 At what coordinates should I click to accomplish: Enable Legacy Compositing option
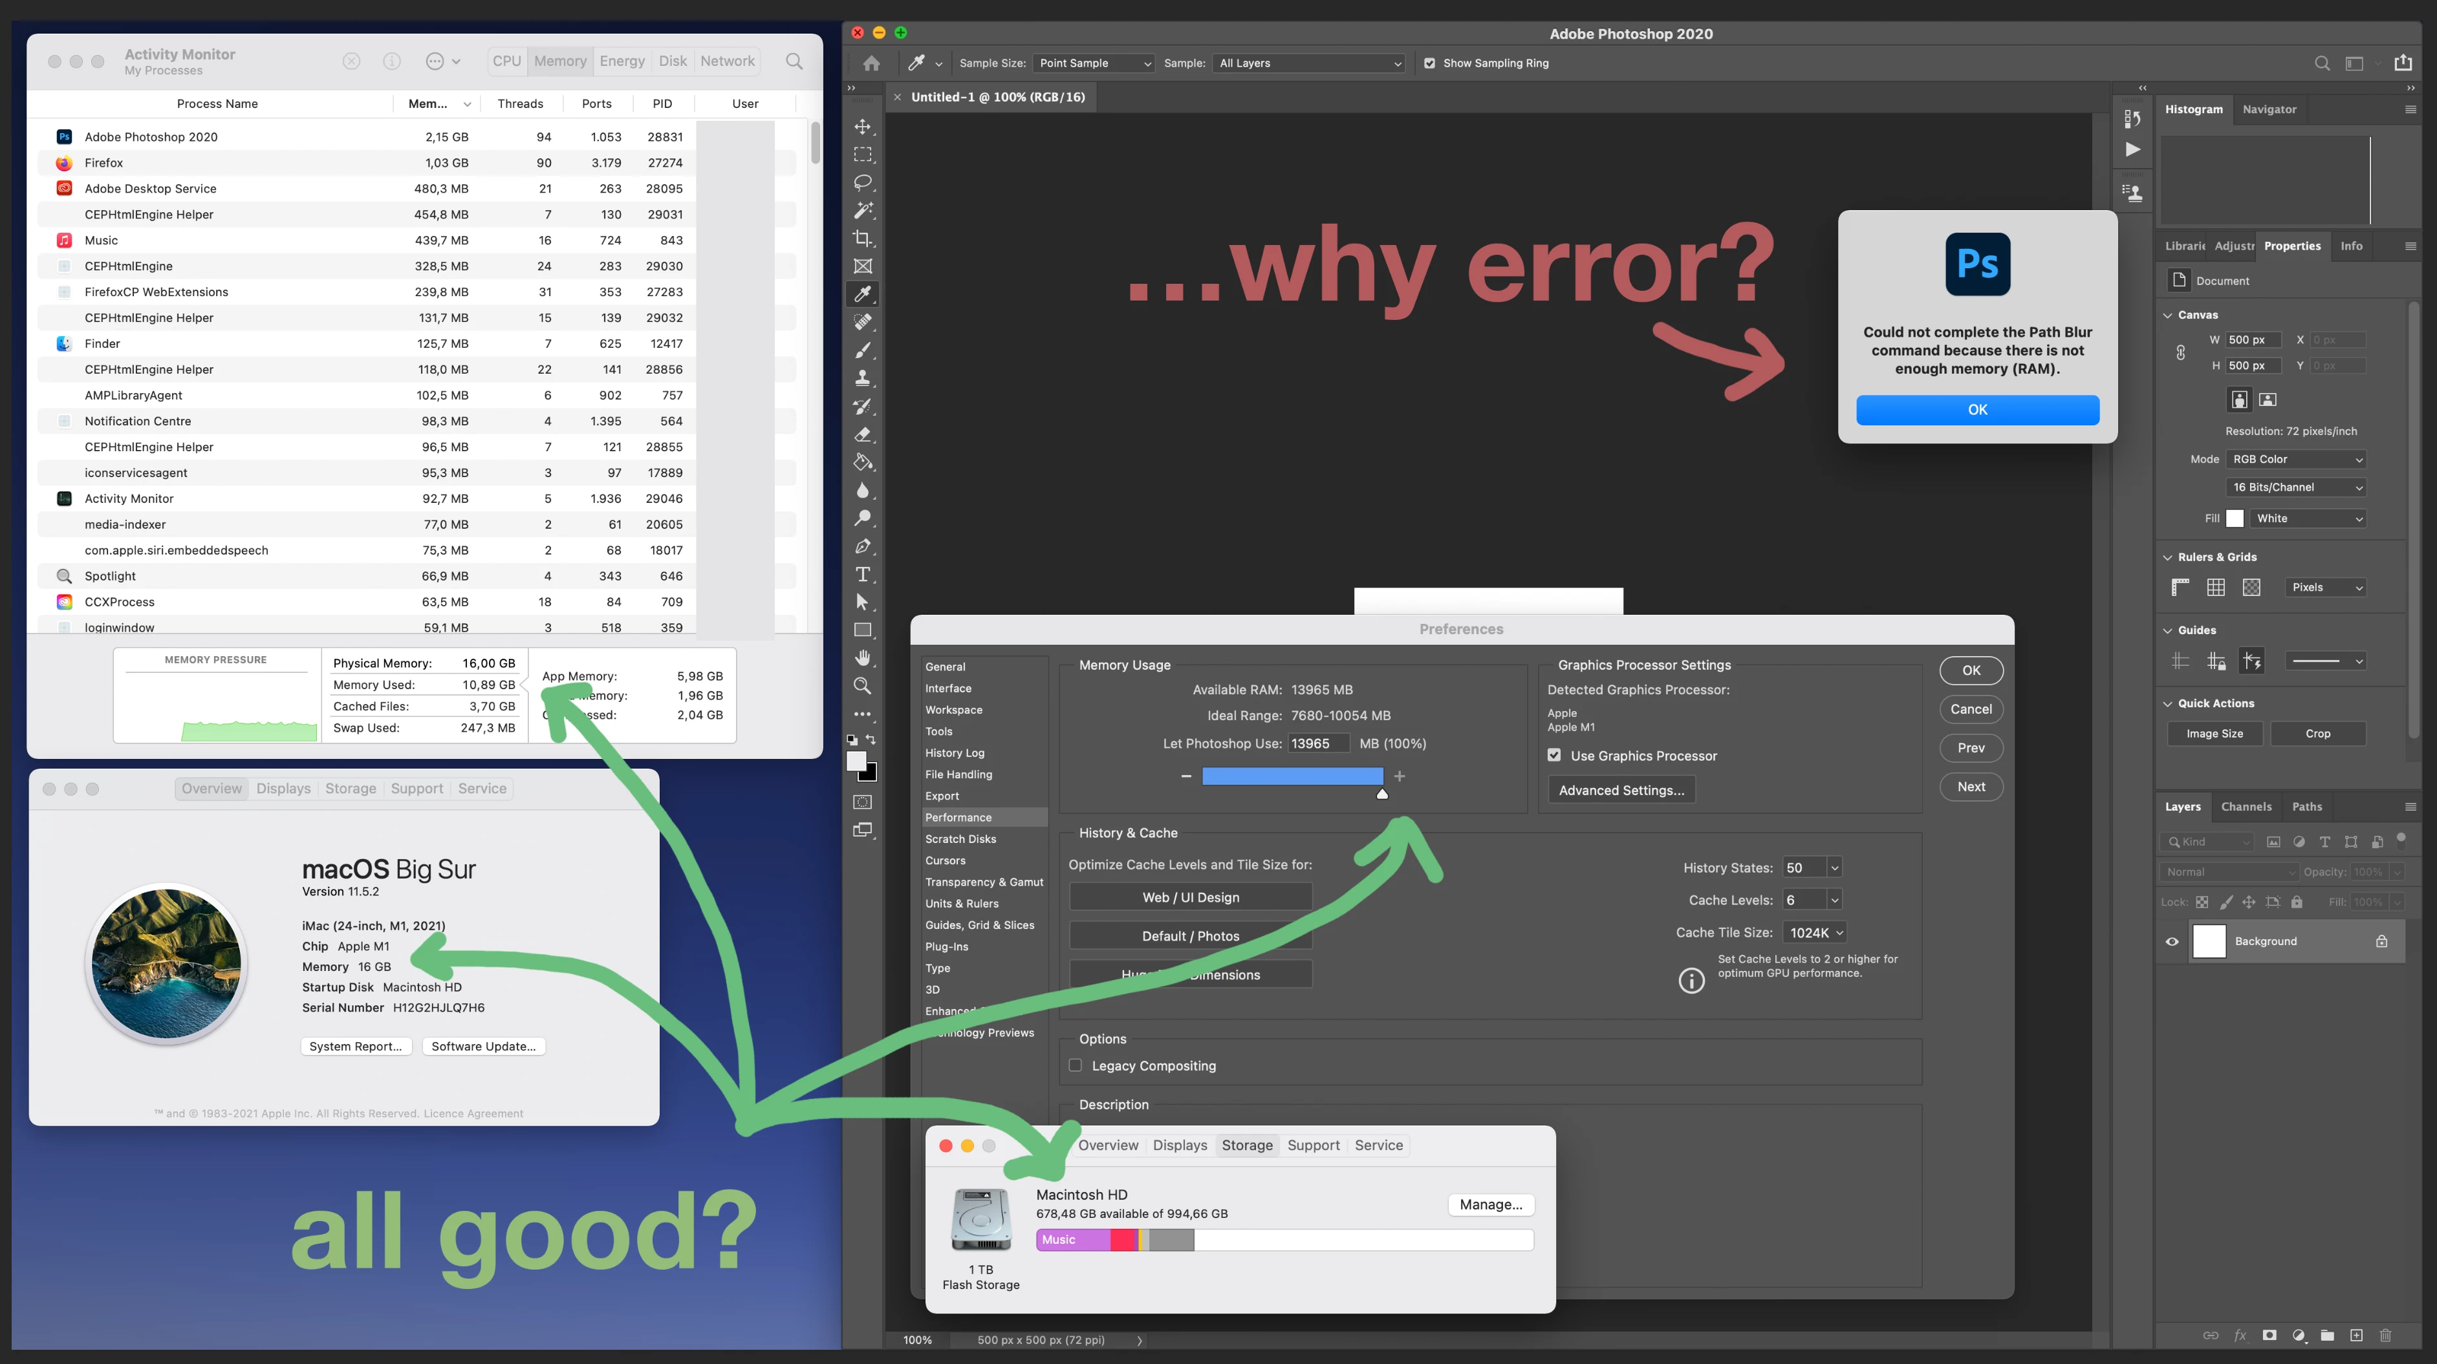(1076, 1065)
